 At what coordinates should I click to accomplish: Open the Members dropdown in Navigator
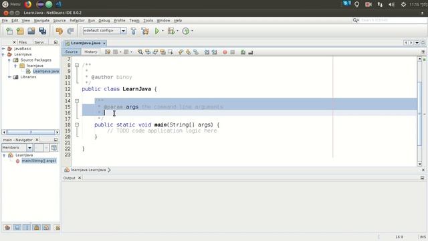tap(29, 148)
